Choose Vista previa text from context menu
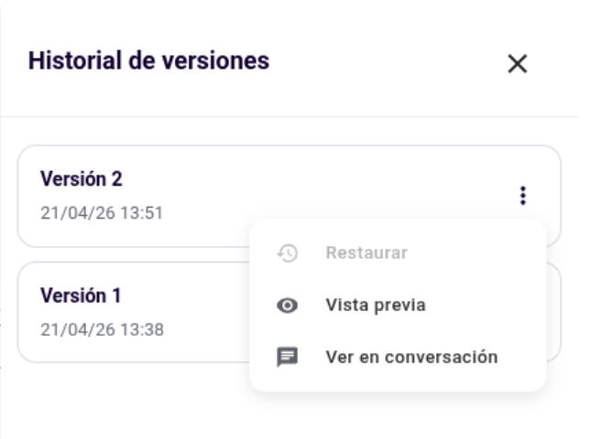612x439 pixels. [376, 305]
